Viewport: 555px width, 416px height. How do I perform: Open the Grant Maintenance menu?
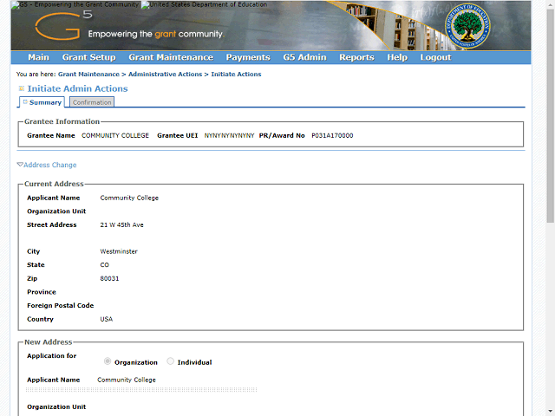[x=171, y=57]
